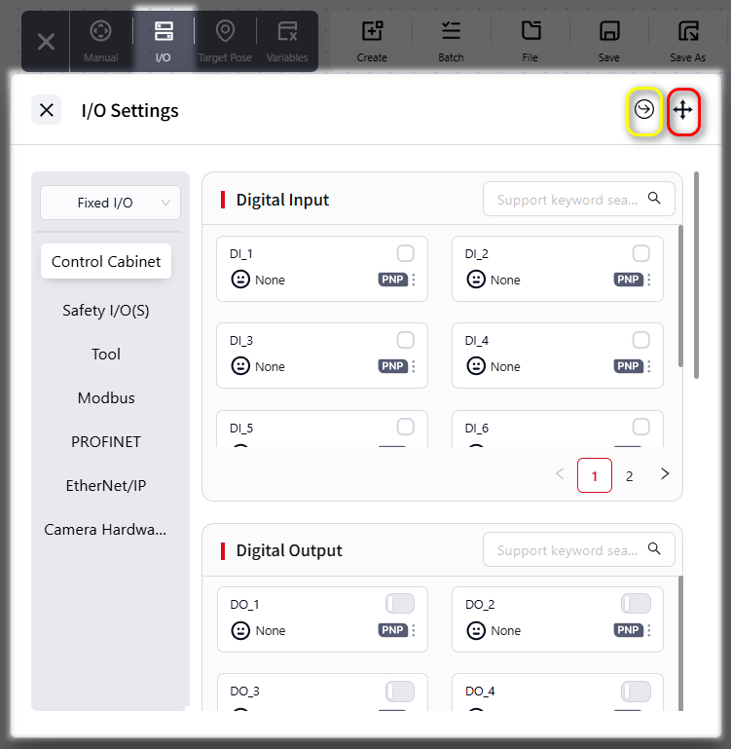Select Modbus in the sidebar
The width and height of the screenshot is (731, 749).
click(x=106, y=398)
